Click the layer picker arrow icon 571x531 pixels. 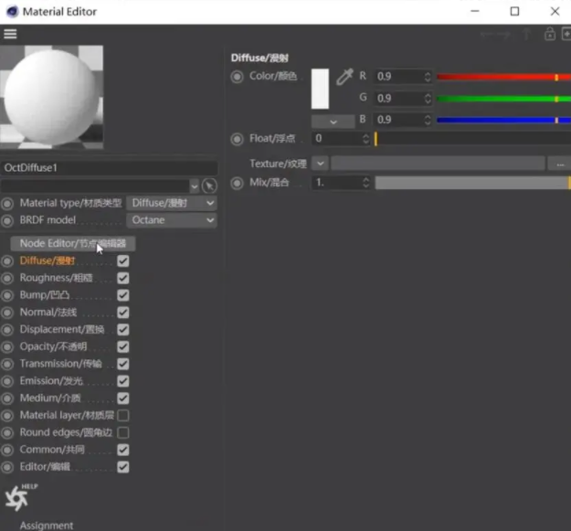[209, 186]
